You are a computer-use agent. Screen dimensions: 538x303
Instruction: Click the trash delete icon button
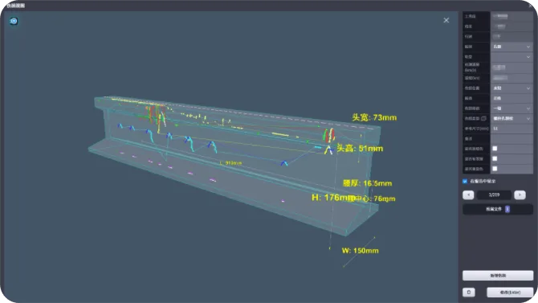click(x=469, y=293)
